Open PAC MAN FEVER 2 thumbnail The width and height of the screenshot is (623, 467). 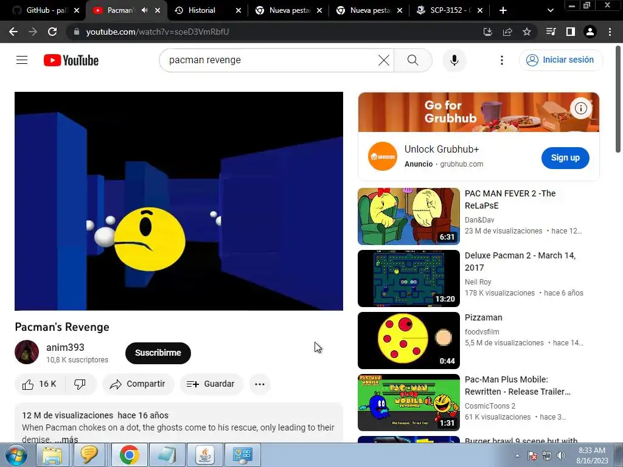pos(408,216)
